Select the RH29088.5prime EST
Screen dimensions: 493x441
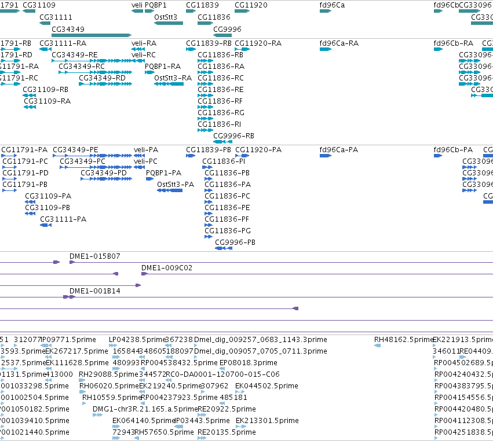pyautogui.click(x=108, y=374)
